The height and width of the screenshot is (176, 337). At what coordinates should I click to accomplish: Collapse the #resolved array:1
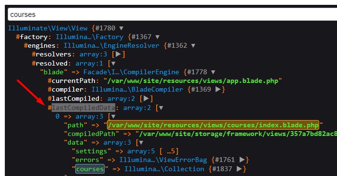[x=113, y=64]
